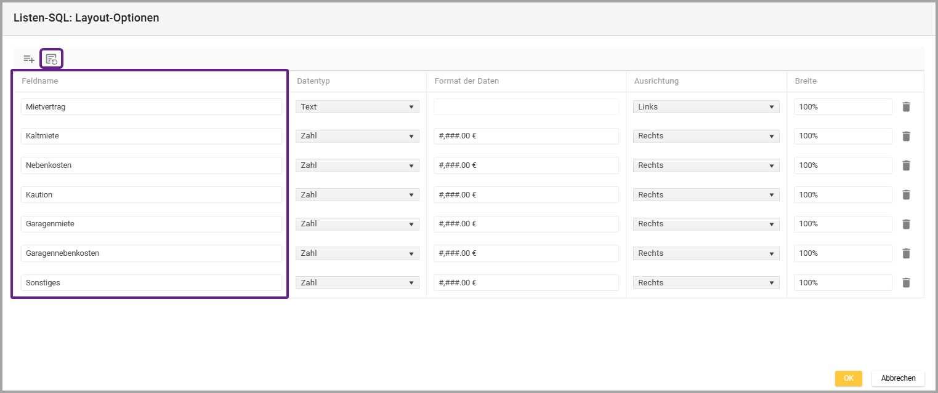The image size is (938, 393).
Task: Select the Breite input in Nebenkosten row
Action: (x=842, y=165)
